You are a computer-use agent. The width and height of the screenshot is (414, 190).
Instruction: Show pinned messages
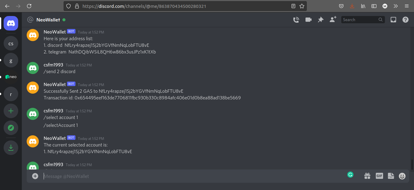[321, 20]
